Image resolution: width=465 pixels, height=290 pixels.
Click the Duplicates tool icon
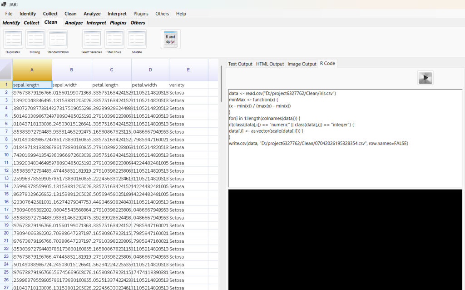[13, 39]
